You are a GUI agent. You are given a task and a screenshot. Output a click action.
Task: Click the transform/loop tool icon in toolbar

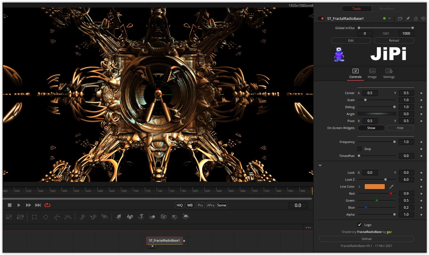[x=20, y=217]
